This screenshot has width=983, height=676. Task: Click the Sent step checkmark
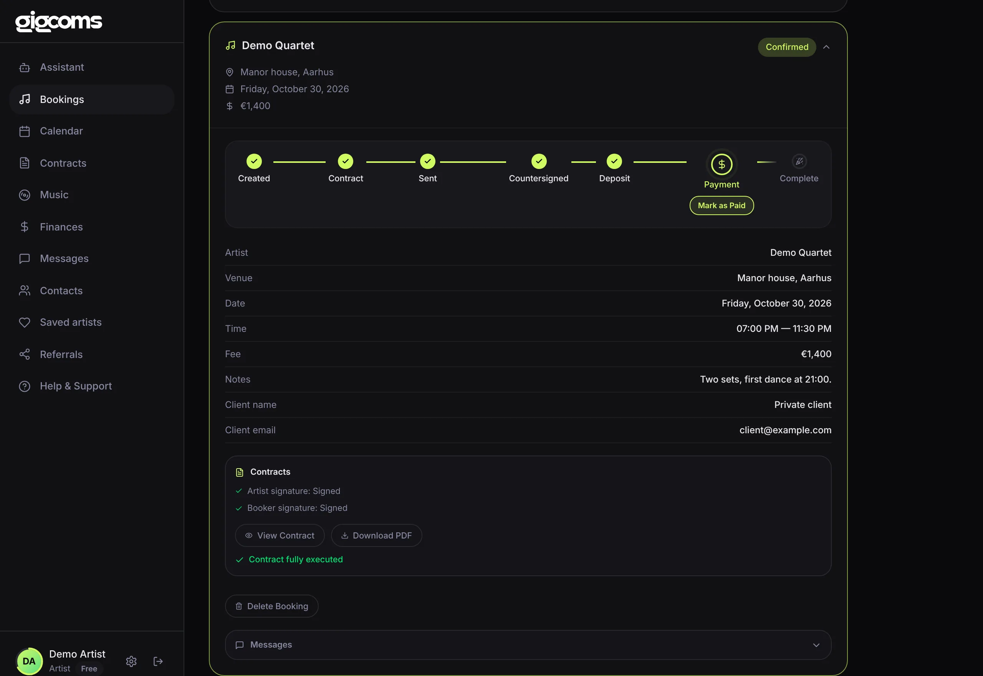pos(428,161)
